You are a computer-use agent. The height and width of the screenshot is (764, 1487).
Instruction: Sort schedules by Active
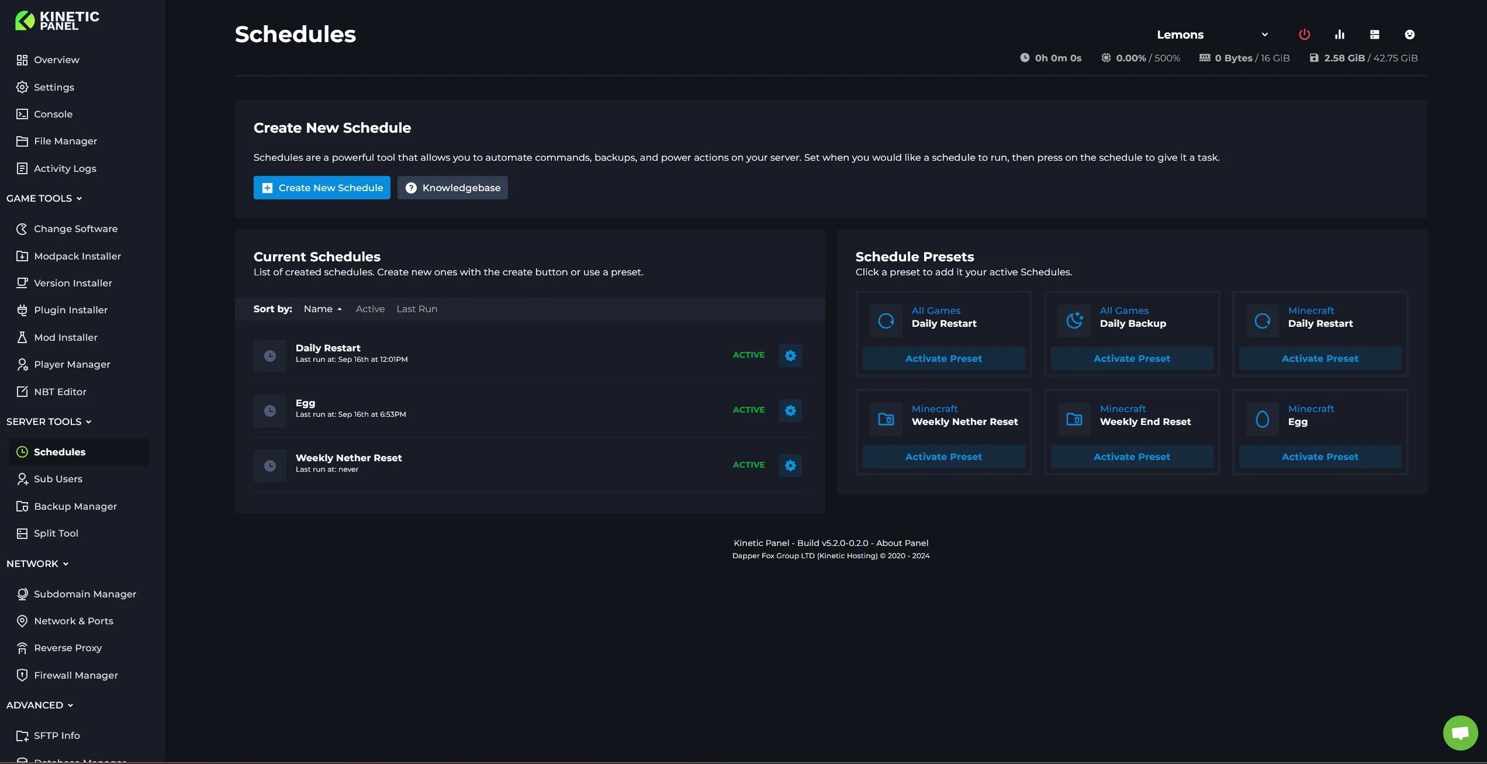(370, 309)
